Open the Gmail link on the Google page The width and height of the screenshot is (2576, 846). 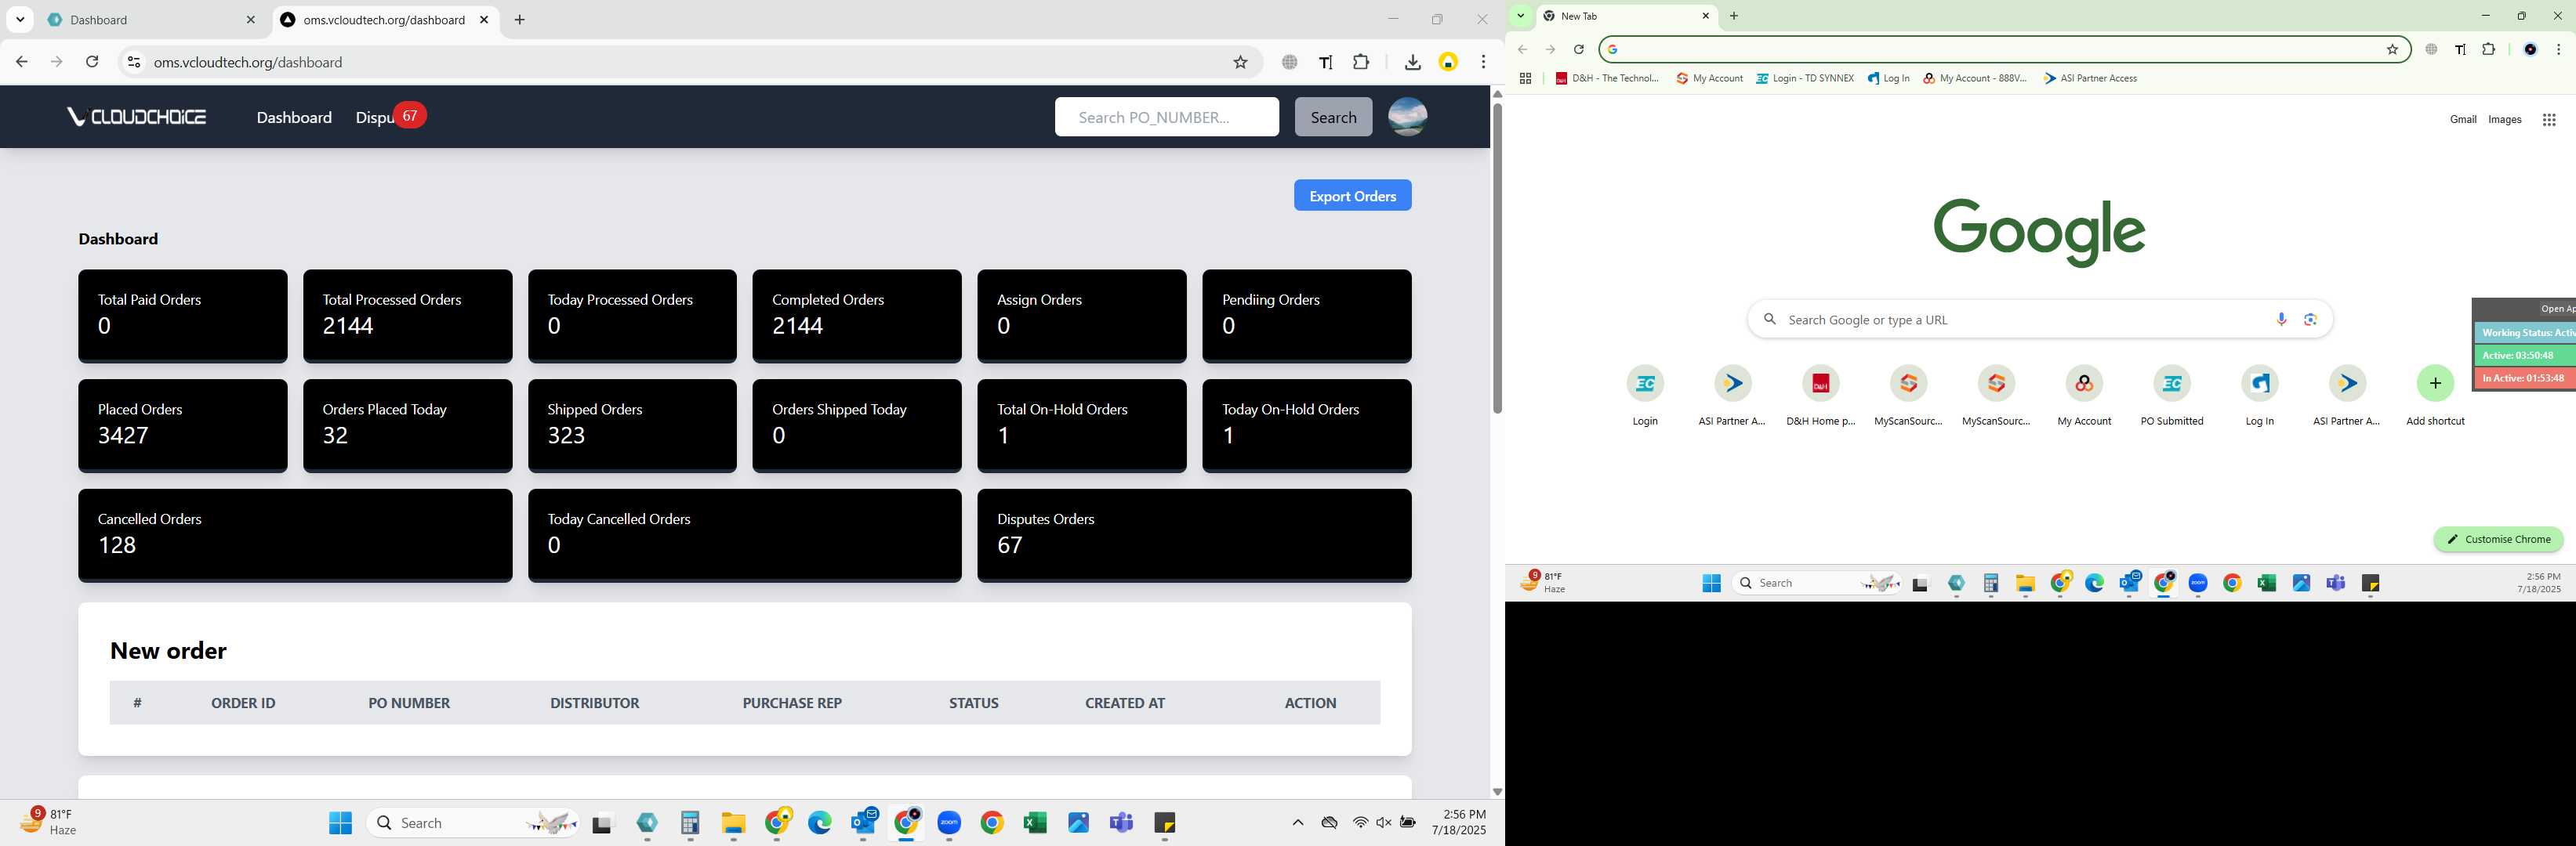(2462, 120)
